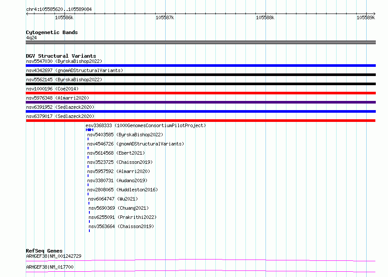Image resolution: width=388 pixels, height=277 pixels.
Task: Open the nsv6064747 (Wu2021) label
Action: [x=113, y=199]
